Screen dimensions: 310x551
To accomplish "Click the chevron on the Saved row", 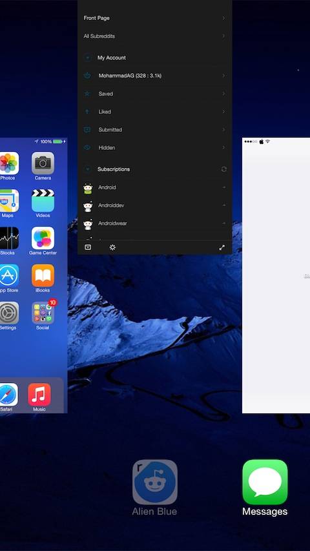I will coord(223,94).
